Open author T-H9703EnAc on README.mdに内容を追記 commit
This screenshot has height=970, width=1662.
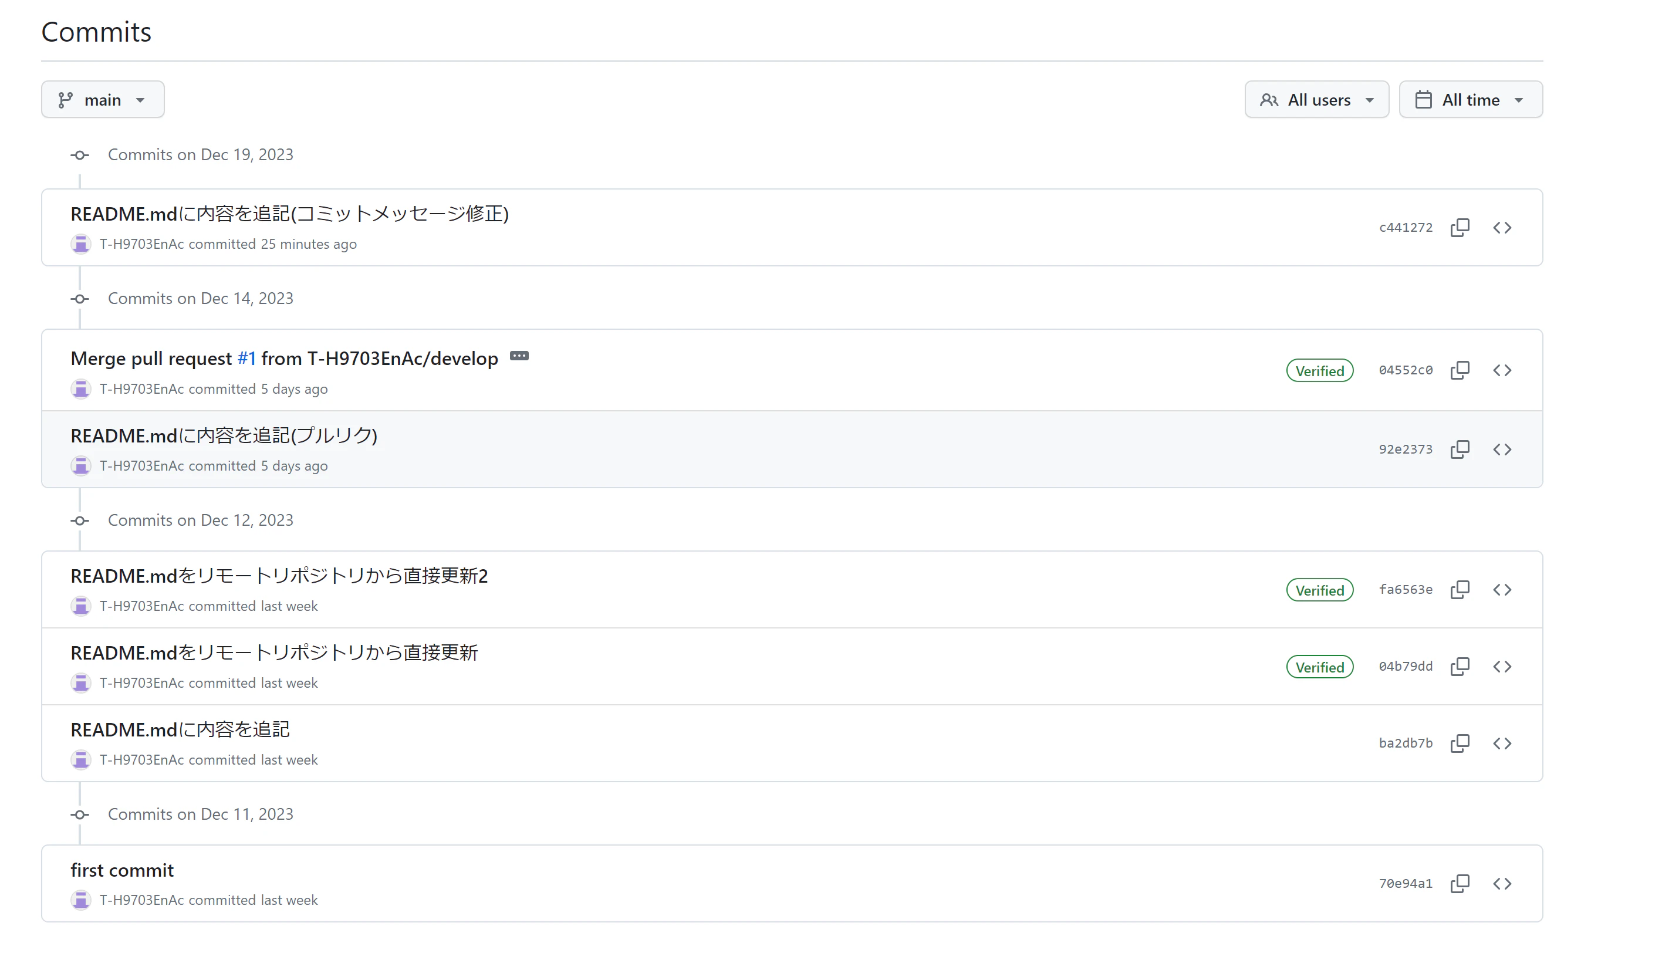click(141, 760)
